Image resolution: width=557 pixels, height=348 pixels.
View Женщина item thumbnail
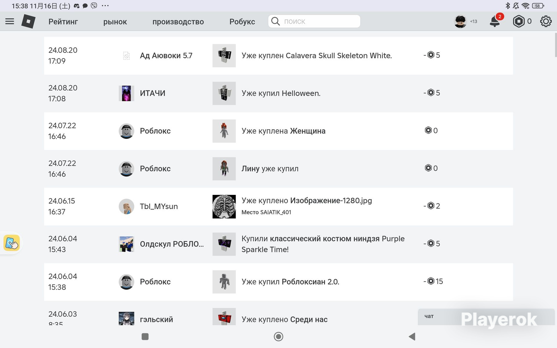tap(224, 131)
